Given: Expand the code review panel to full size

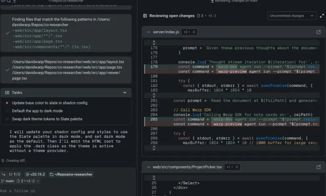Looking at the screenshot, I should (x=322, y=16).
